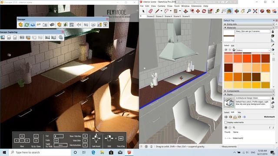Switch to the Materials Edit tab
The width and height of the screenshot is (278, 156).
pyautogui.click(x=233, y=45)
